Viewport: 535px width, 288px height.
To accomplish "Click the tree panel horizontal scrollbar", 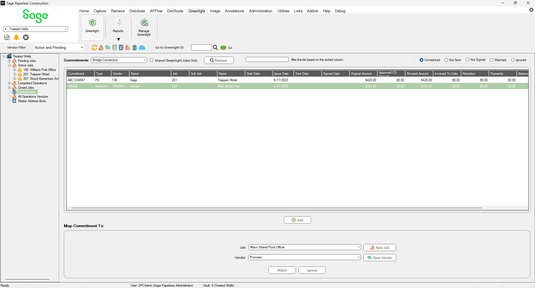I will [28, 279].
